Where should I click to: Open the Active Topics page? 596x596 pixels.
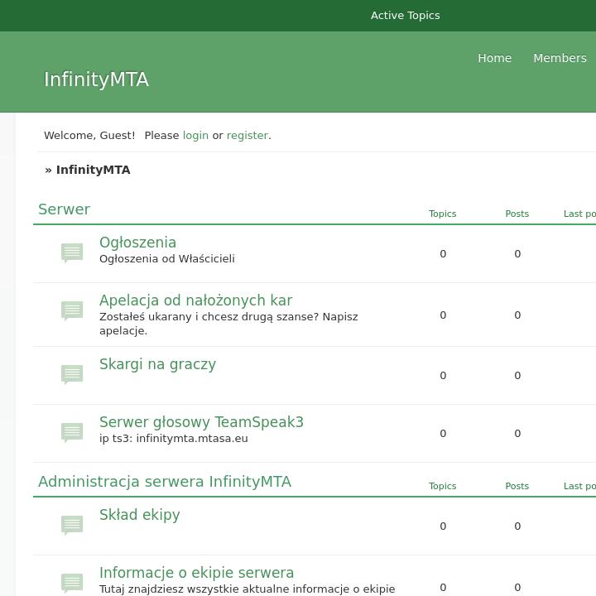405,16
